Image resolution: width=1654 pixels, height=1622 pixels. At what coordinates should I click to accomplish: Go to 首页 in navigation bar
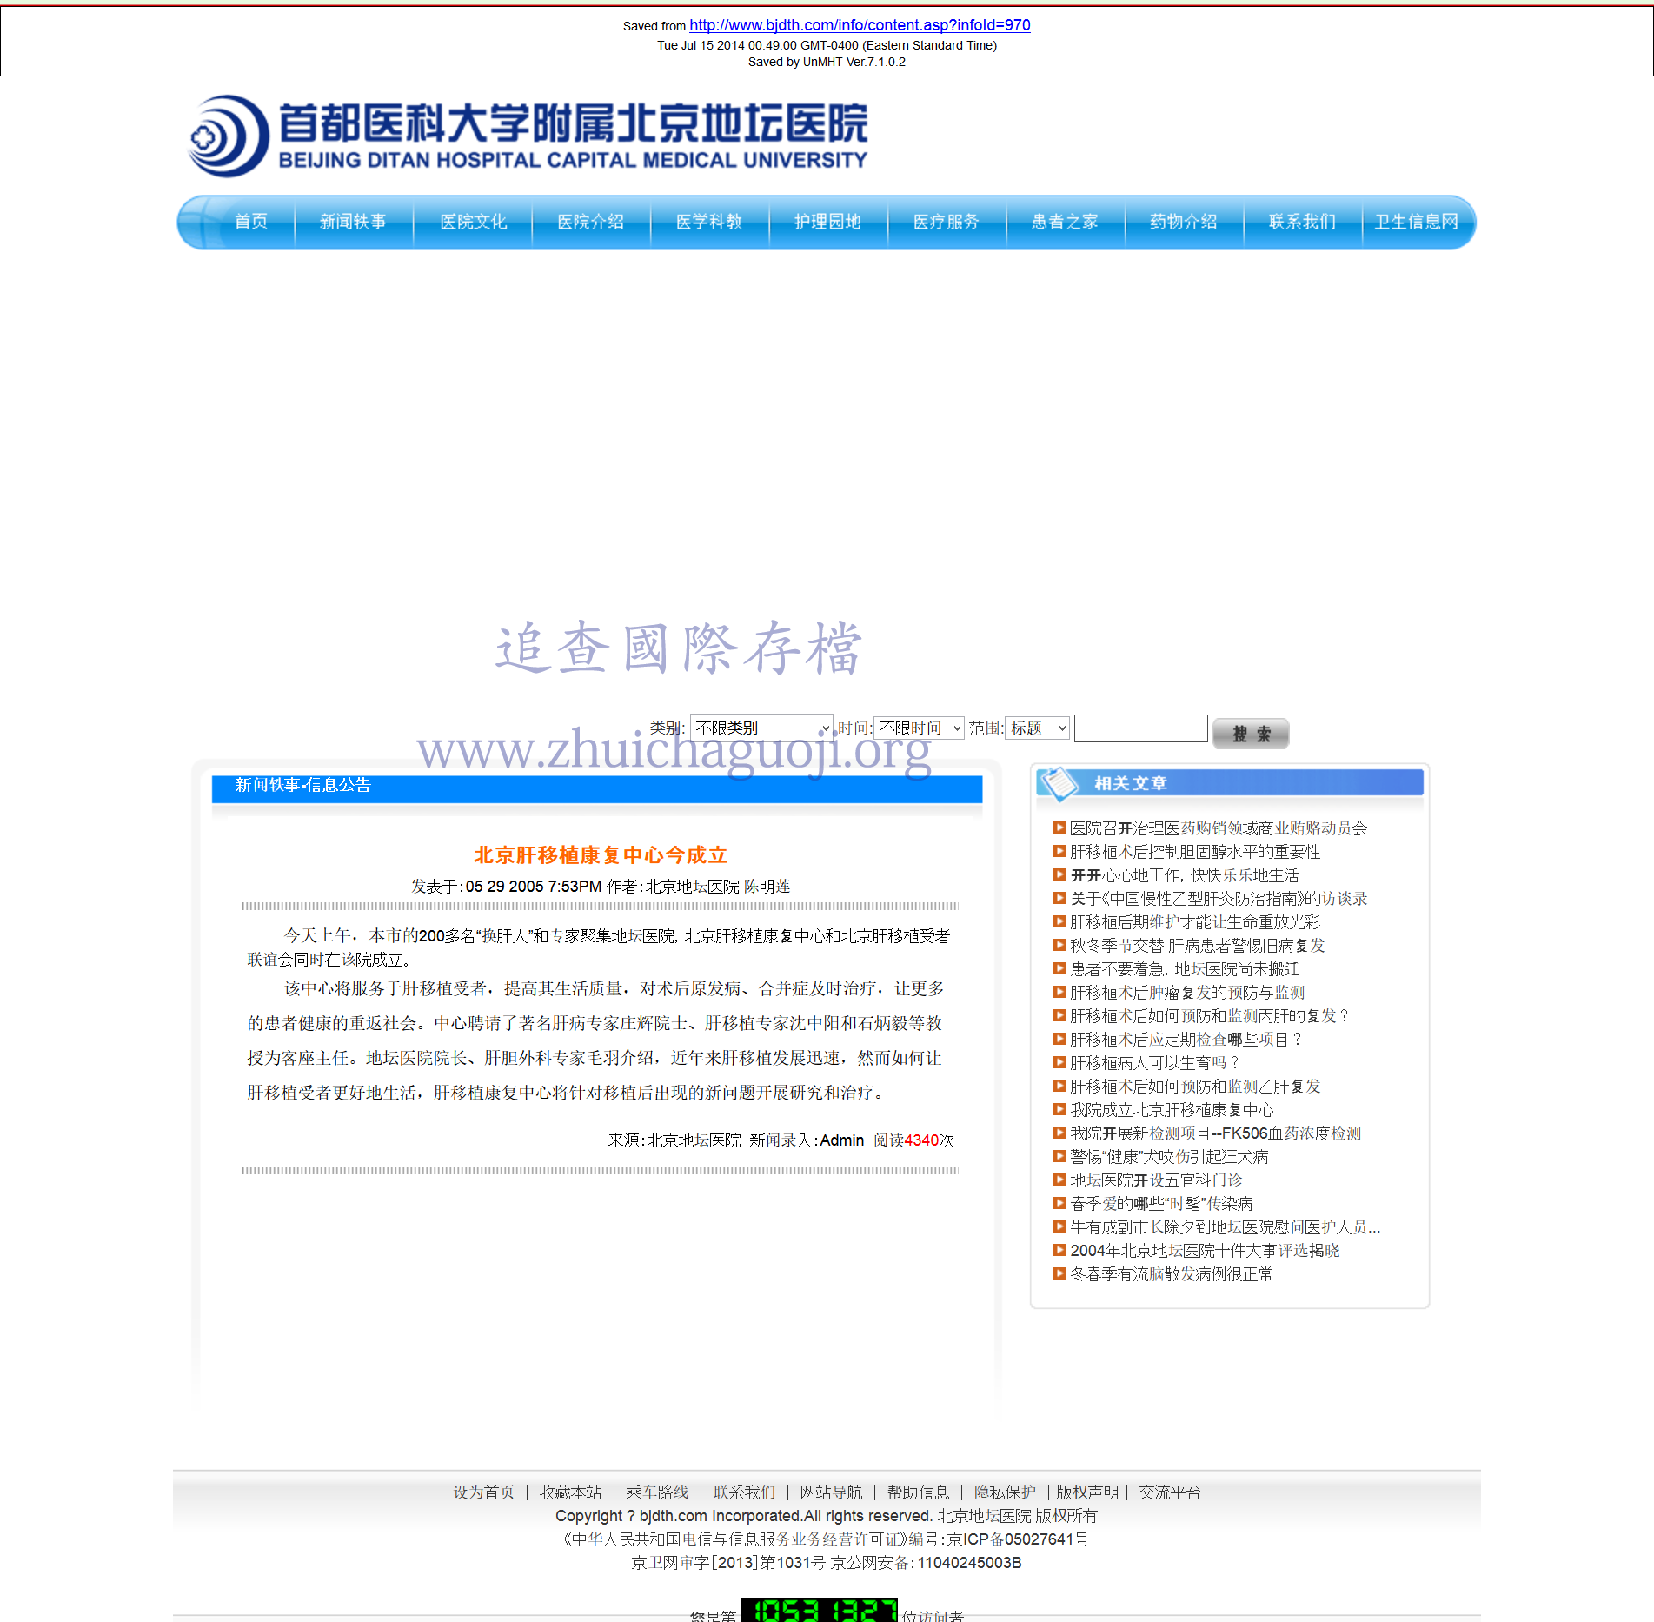[x=251, y=223]
